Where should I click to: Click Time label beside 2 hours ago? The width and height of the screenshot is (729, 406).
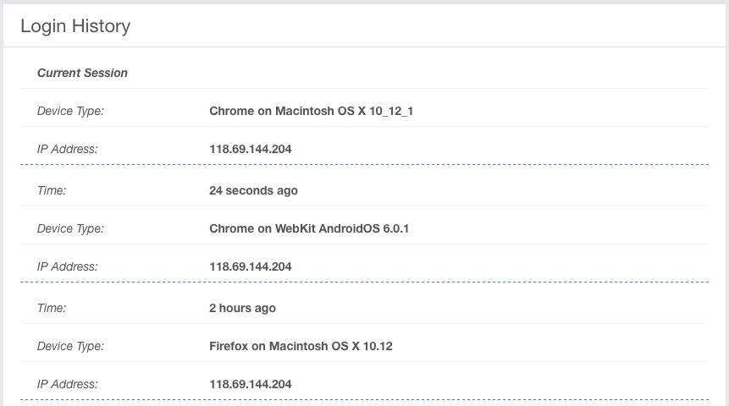click(x=52, y=308)
